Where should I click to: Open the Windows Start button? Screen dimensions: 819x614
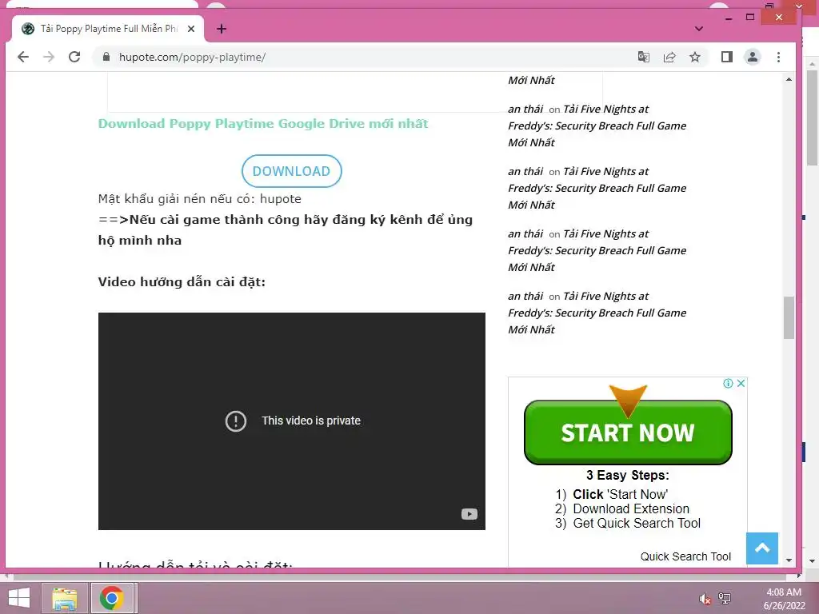pyautogui.click(x=19, y=598)
